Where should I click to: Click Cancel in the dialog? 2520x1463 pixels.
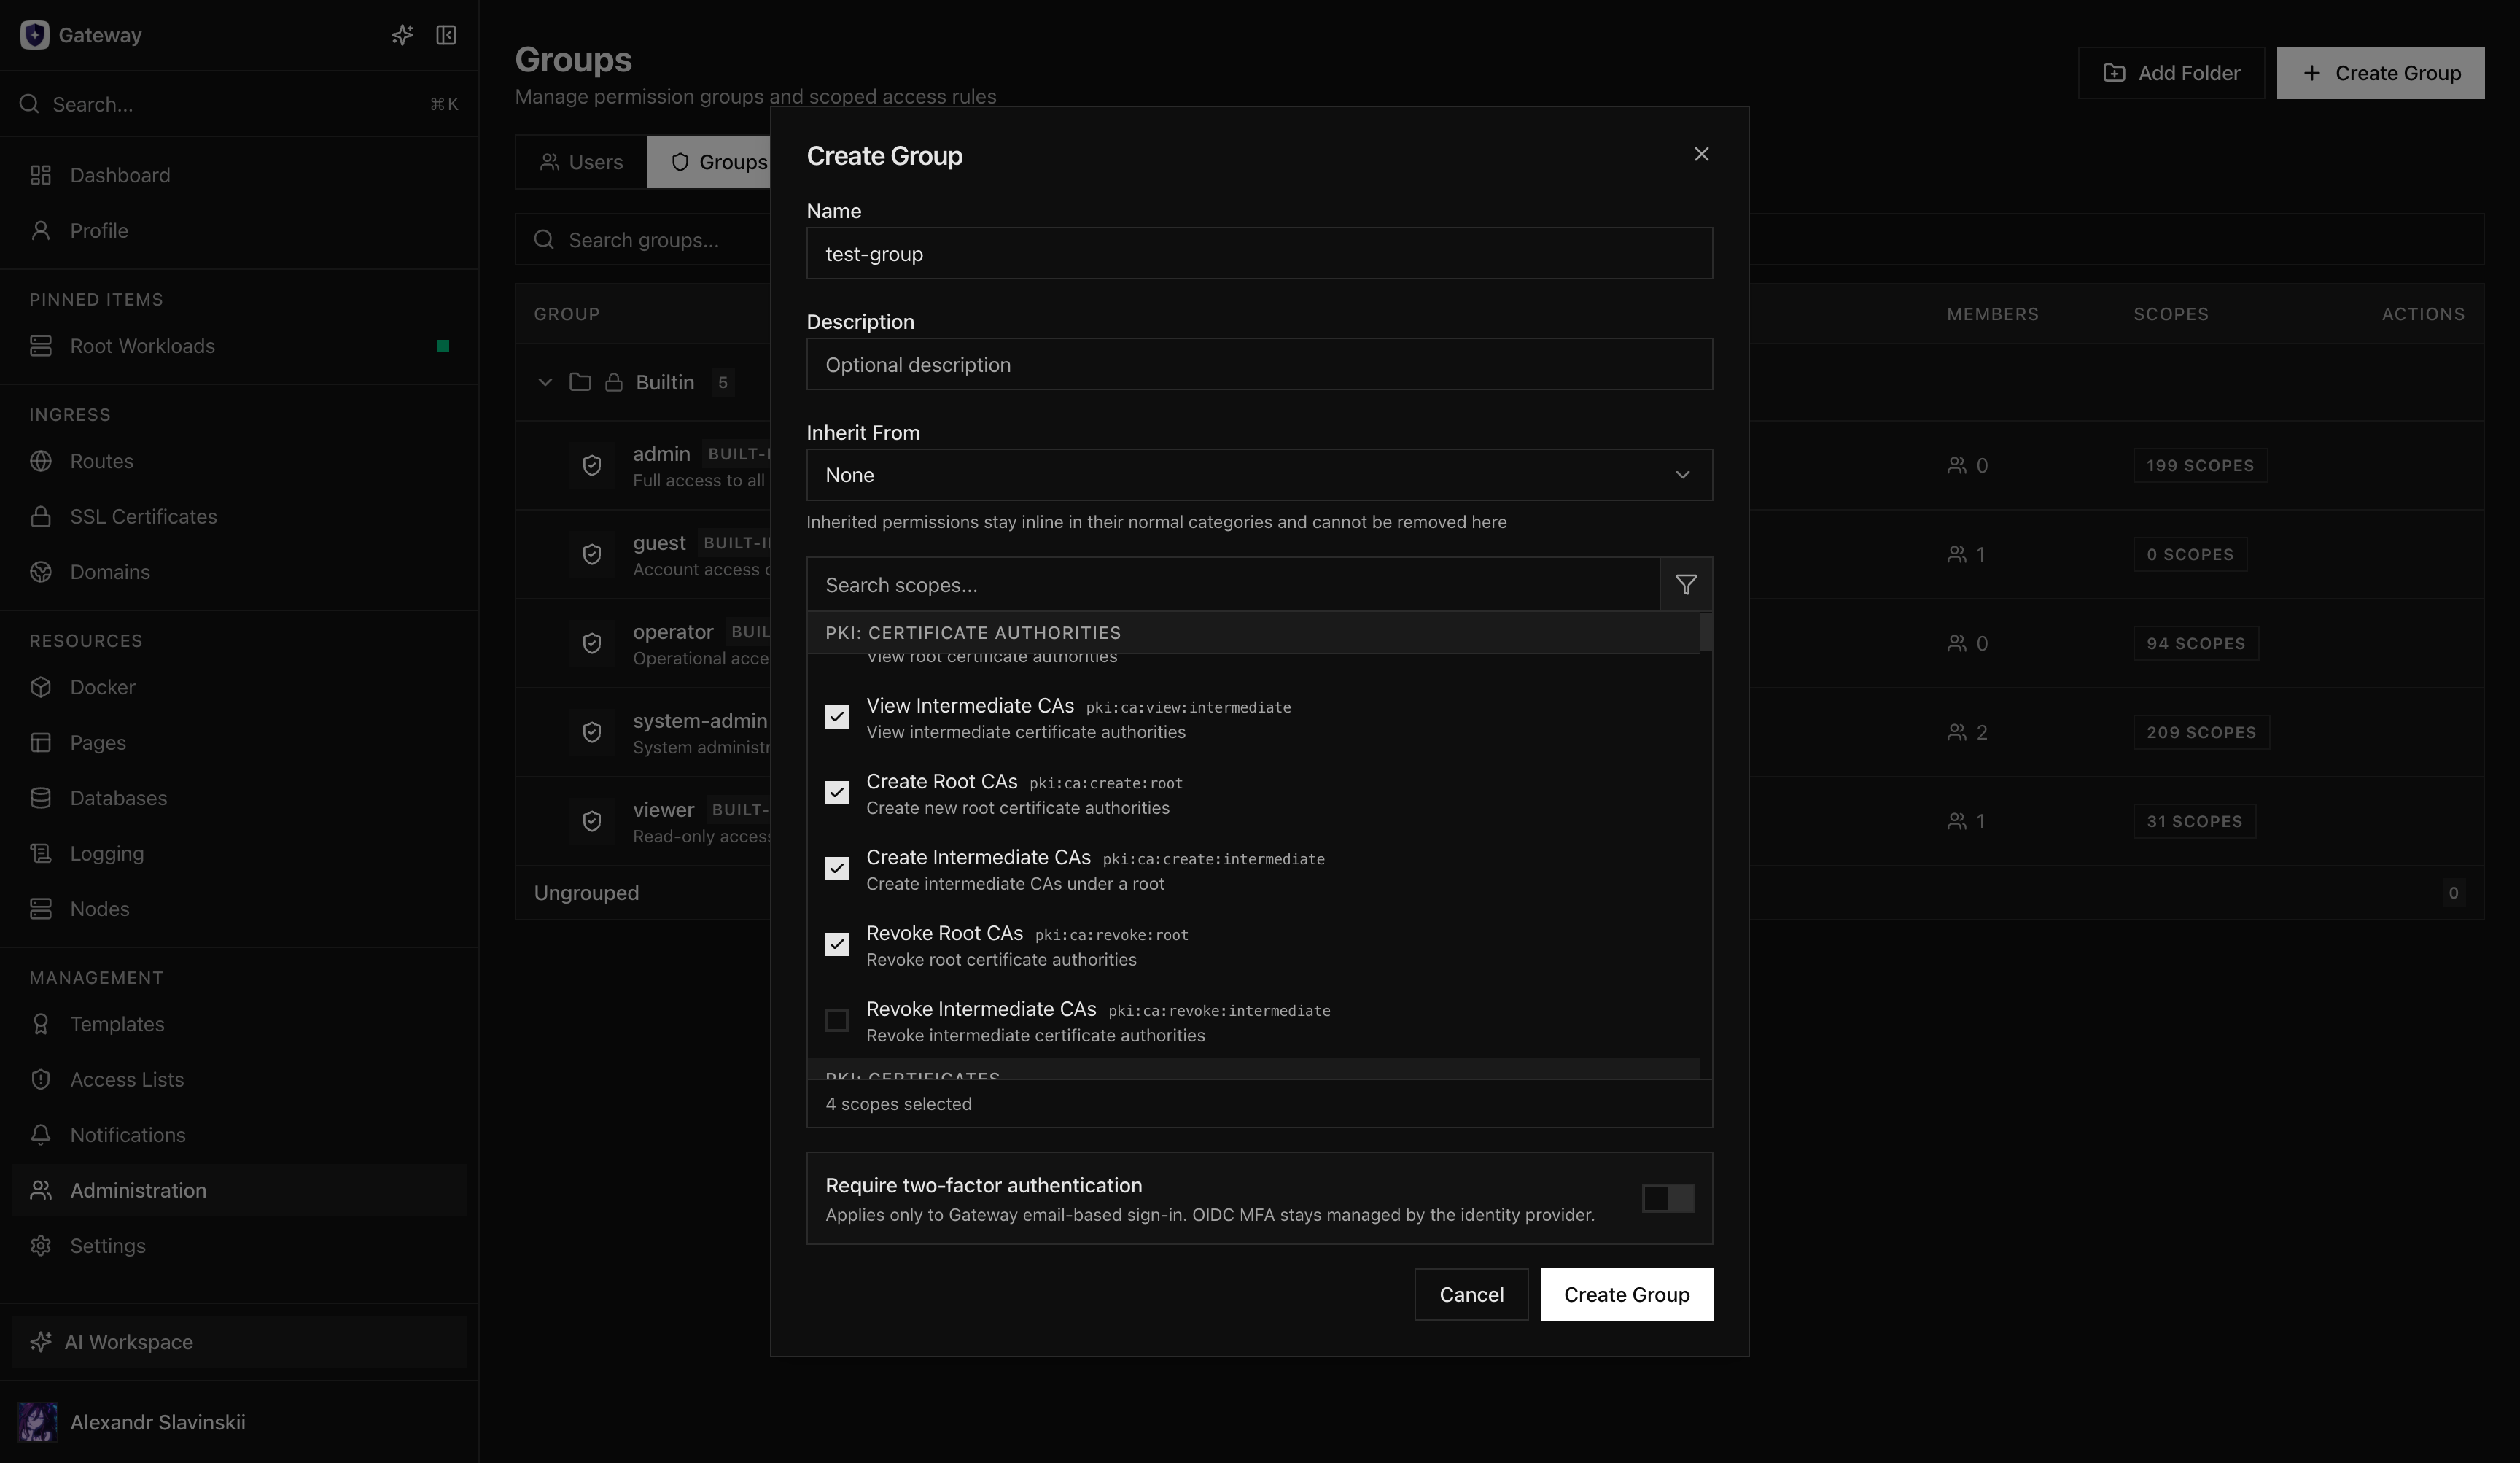tap(1471, 1295)
